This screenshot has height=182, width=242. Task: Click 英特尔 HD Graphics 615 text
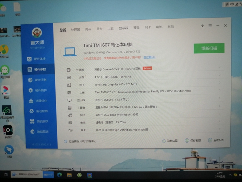click(116, 84)
